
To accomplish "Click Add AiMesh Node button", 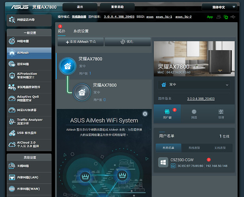I will point(81,42).
